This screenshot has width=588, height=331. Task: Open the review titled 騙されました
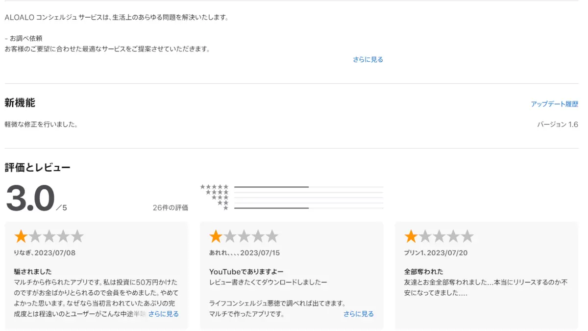click(x=33, y=272)
